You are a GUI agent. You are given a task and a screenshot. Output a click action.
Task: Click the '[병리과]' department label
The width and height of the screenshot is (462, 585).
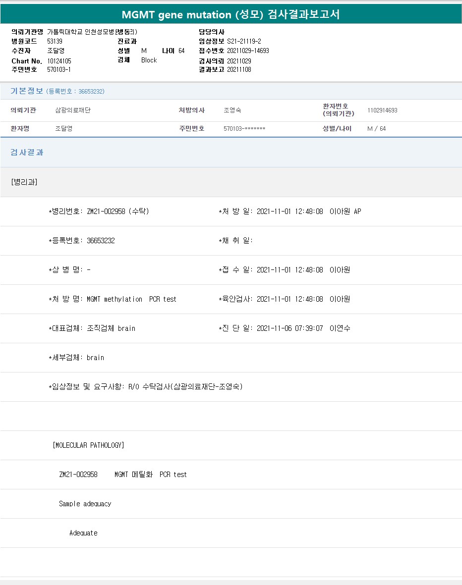(x=24, y=182)
